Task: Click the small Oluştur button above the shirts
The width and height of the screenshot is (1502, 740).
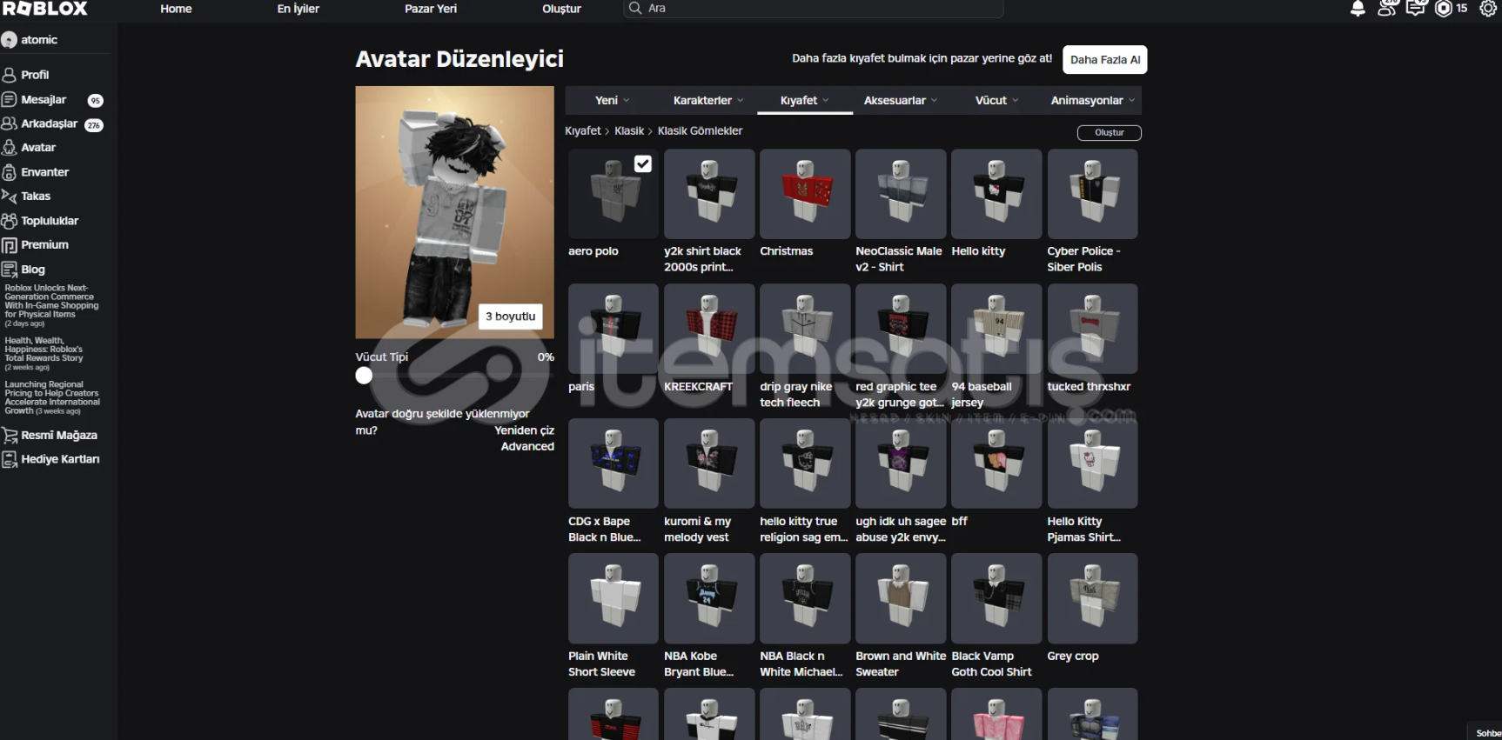Action: [1110, 132]
